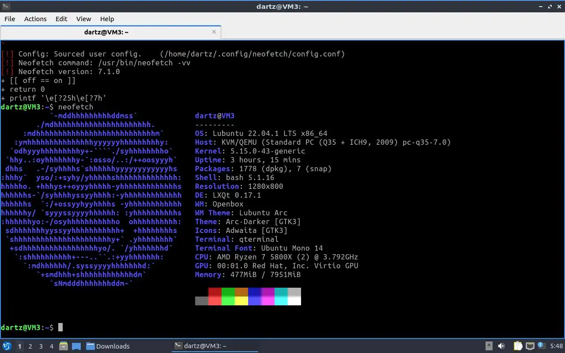Click the 'Packages: 1778 (dpkg), 7 (snap)' line
This screenshot has height=353, width=565.
pos(264,169)
